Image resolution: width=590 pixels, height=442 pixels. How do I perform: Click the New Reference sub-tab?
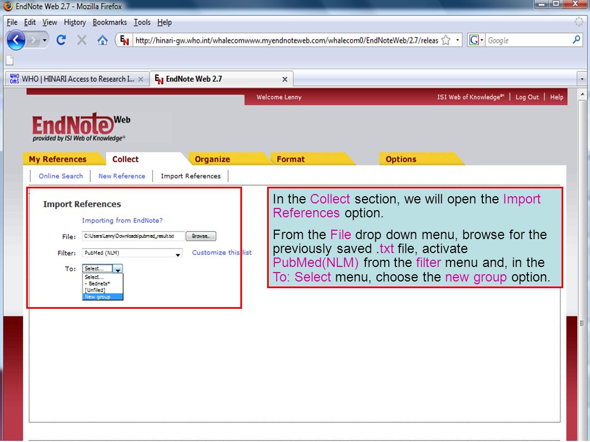click(122, 176)
